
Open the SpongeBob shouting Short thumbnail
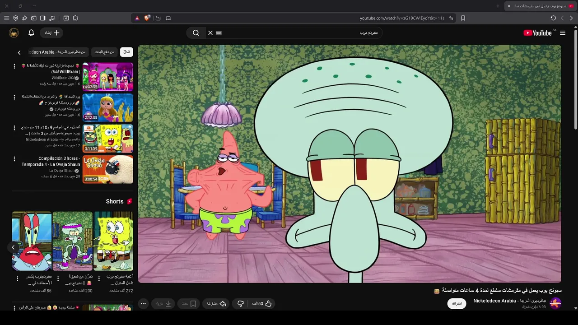(113, 241)
